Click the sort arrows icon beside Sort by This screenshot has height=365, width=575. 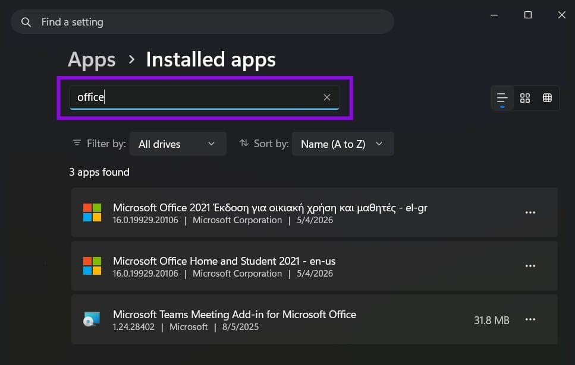(x=244, y=143)
